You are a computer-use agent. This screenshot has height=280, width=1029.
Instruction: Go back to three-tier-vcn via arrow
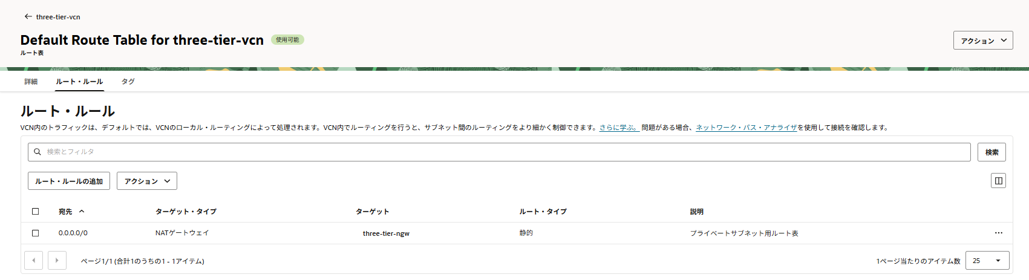pyautogui.click(x=28, y=16)
